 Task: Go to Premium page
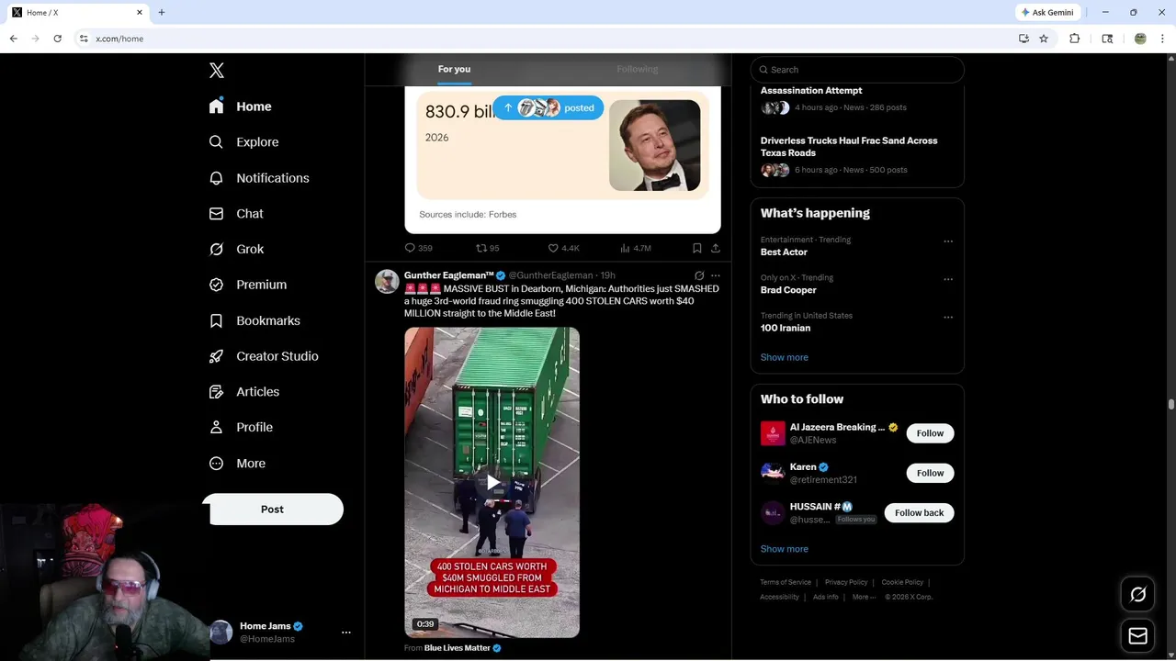(x=248, y=285)
